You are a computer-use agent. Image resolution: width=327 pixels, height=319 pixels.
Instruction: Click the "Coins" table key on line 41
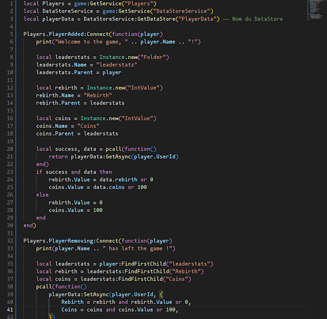(x=69, y=309)
